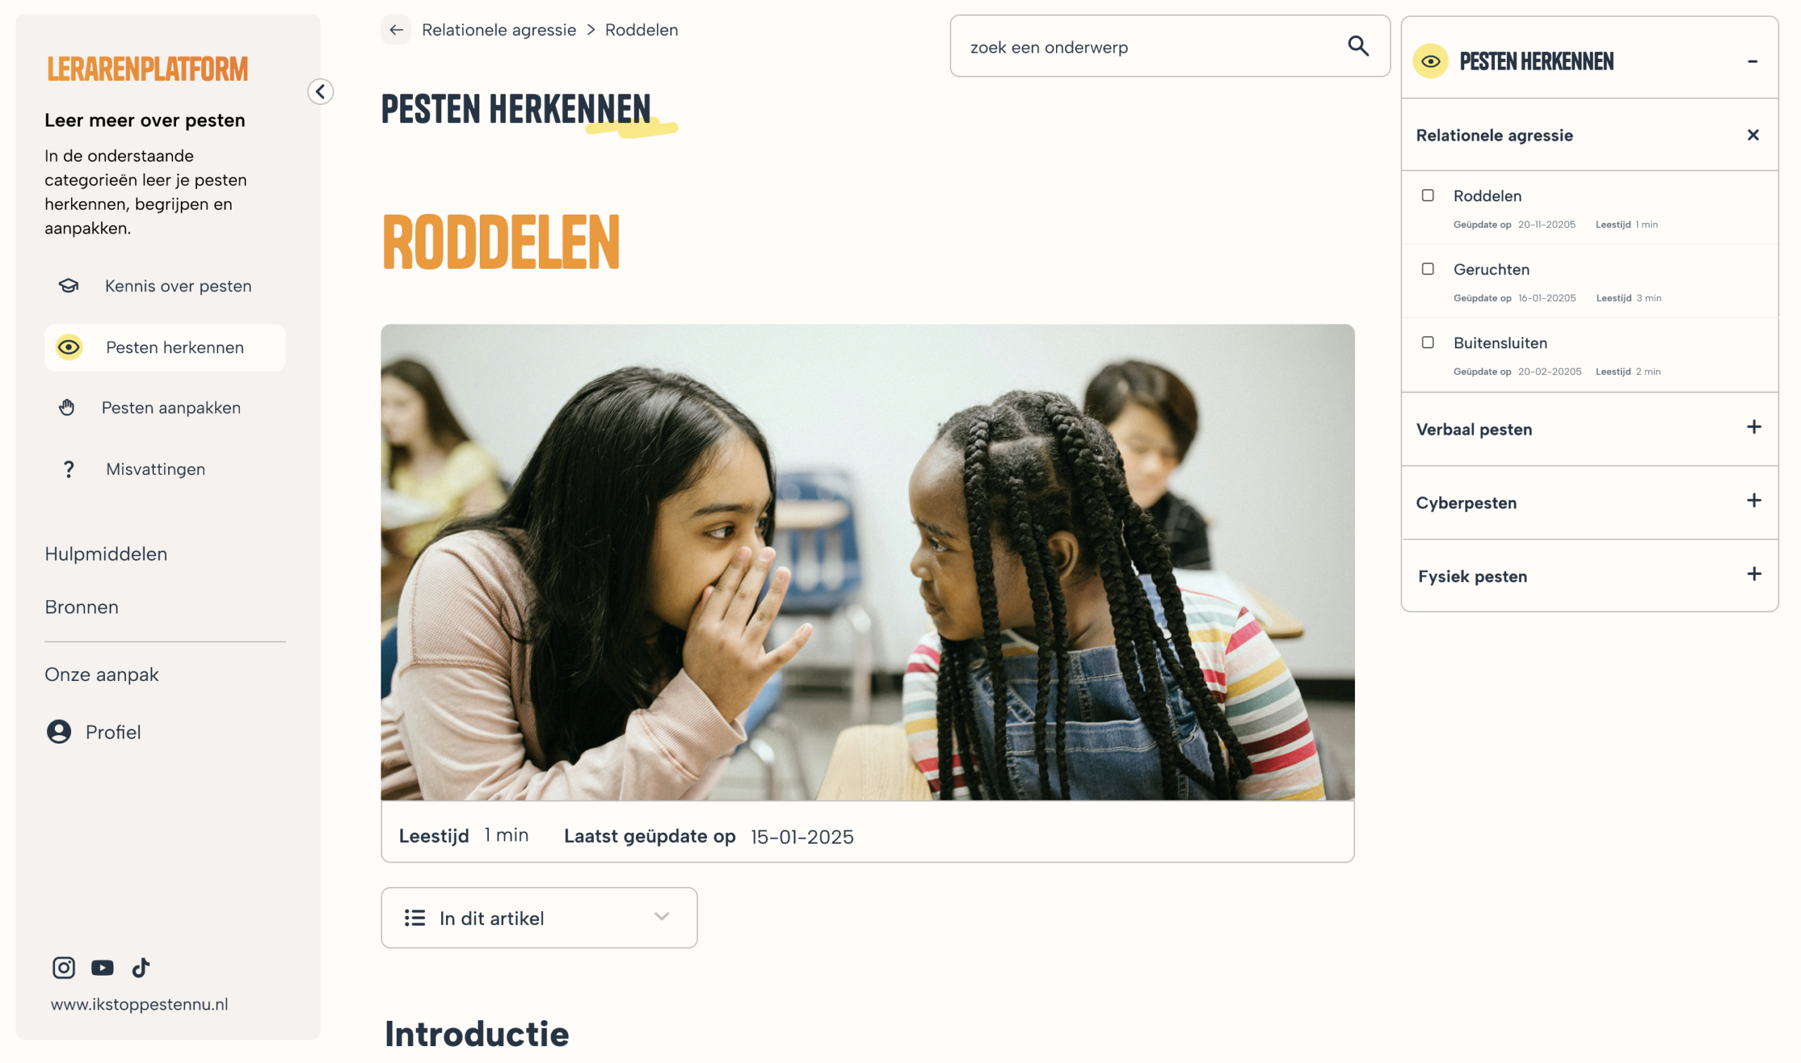Go to Relationele agressie in the breadcrumb

coord(499,30)
